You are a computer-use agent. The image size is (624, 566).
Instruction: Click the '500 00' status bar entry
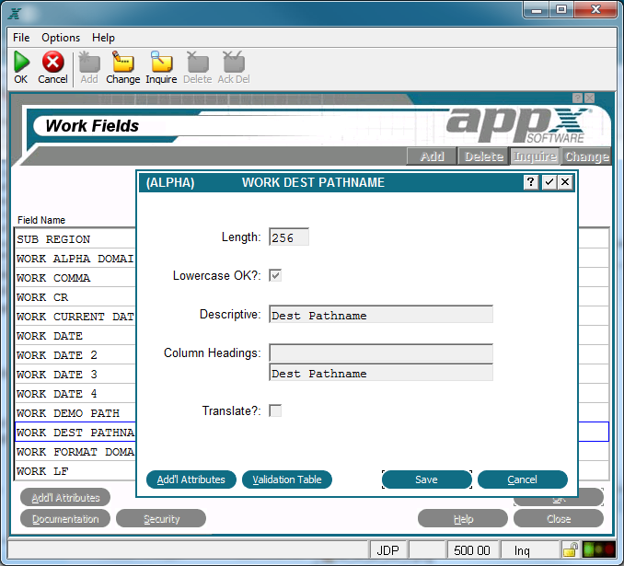click(x=472, y=550)
